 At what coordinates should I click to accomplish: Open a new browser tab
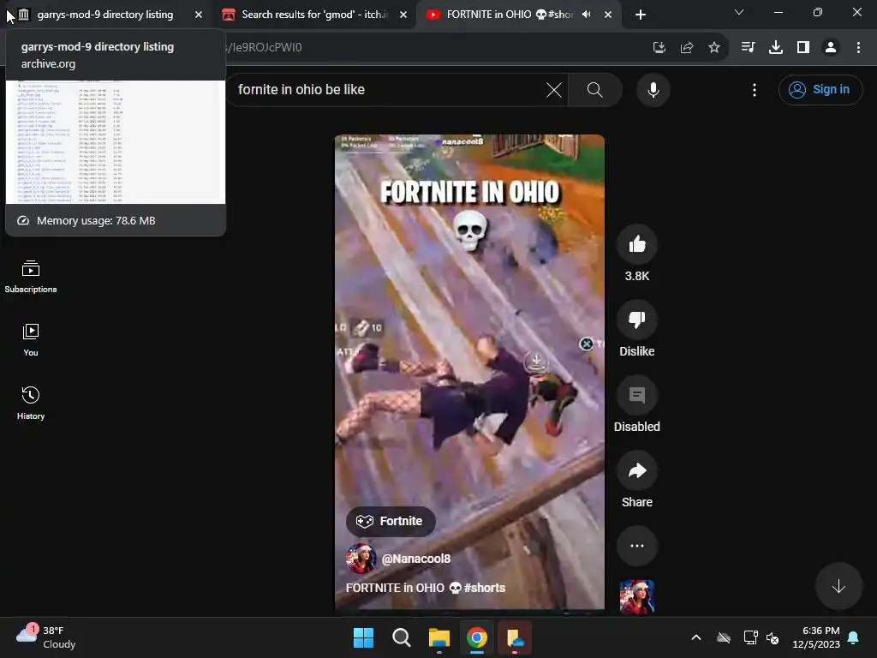coord(641,15)
